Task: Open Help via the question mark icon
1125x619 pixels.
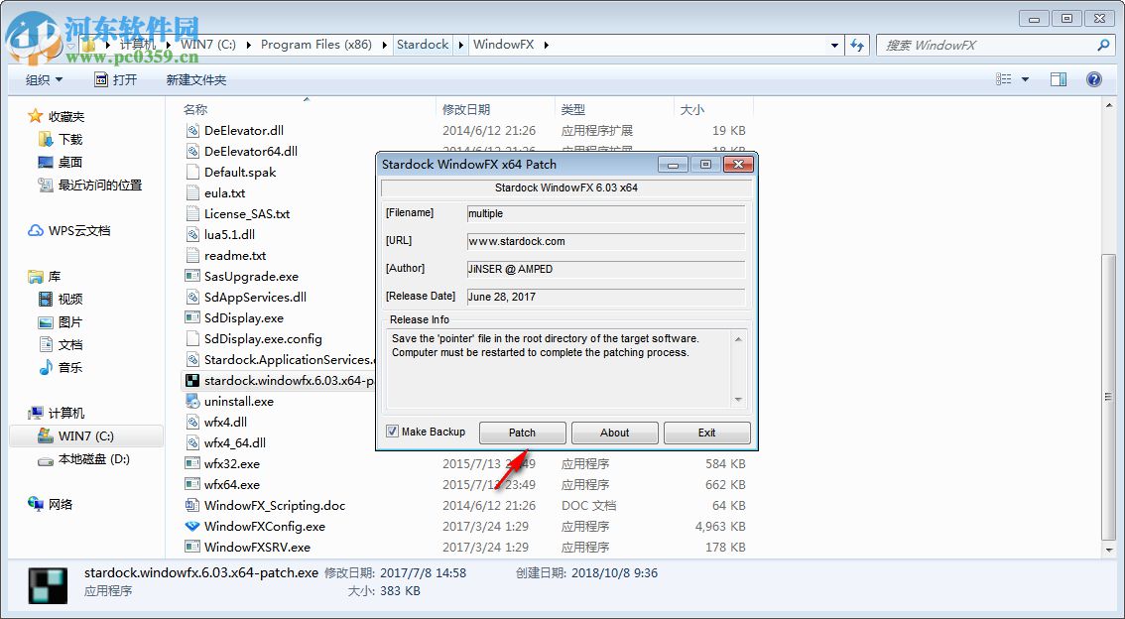Action: (x=1093, y=79)
